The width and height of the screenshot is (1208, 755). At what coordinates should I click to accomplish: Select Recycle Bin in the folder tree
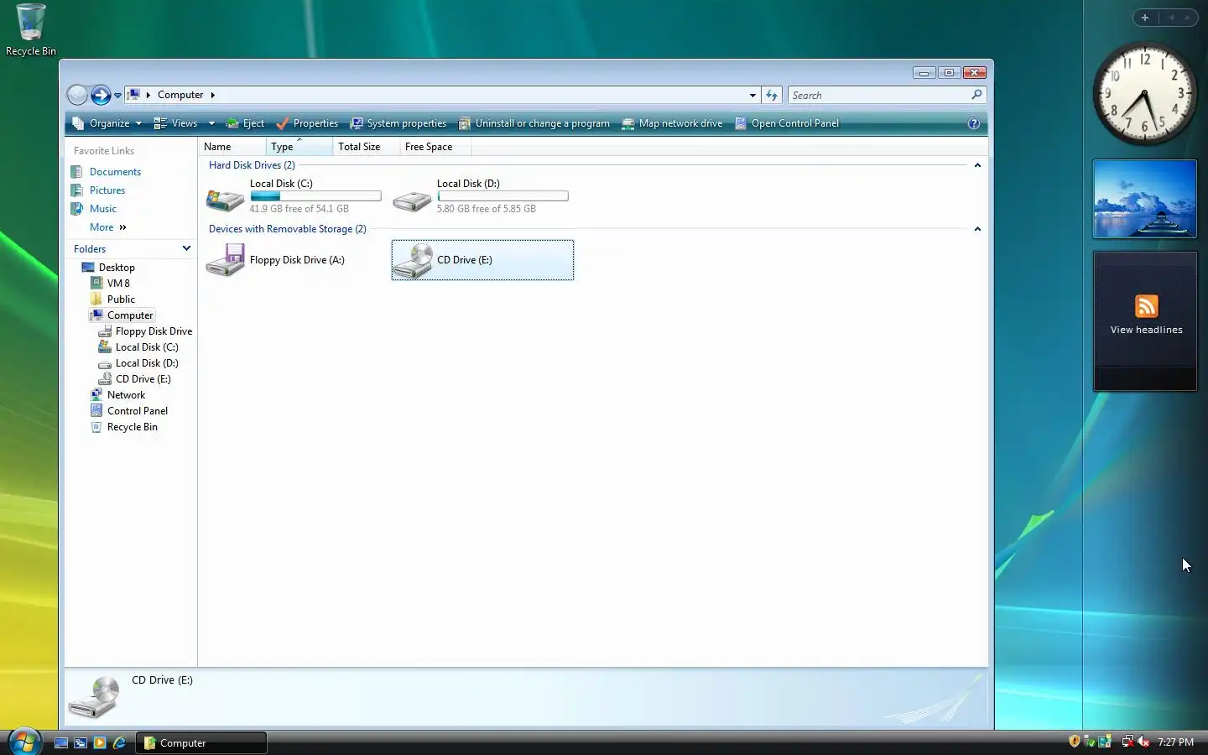click(x=132, y=427)
